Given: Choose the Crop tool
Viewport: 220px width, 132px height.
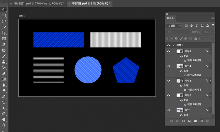Looking at the screenshot, I should pos(4,33).
